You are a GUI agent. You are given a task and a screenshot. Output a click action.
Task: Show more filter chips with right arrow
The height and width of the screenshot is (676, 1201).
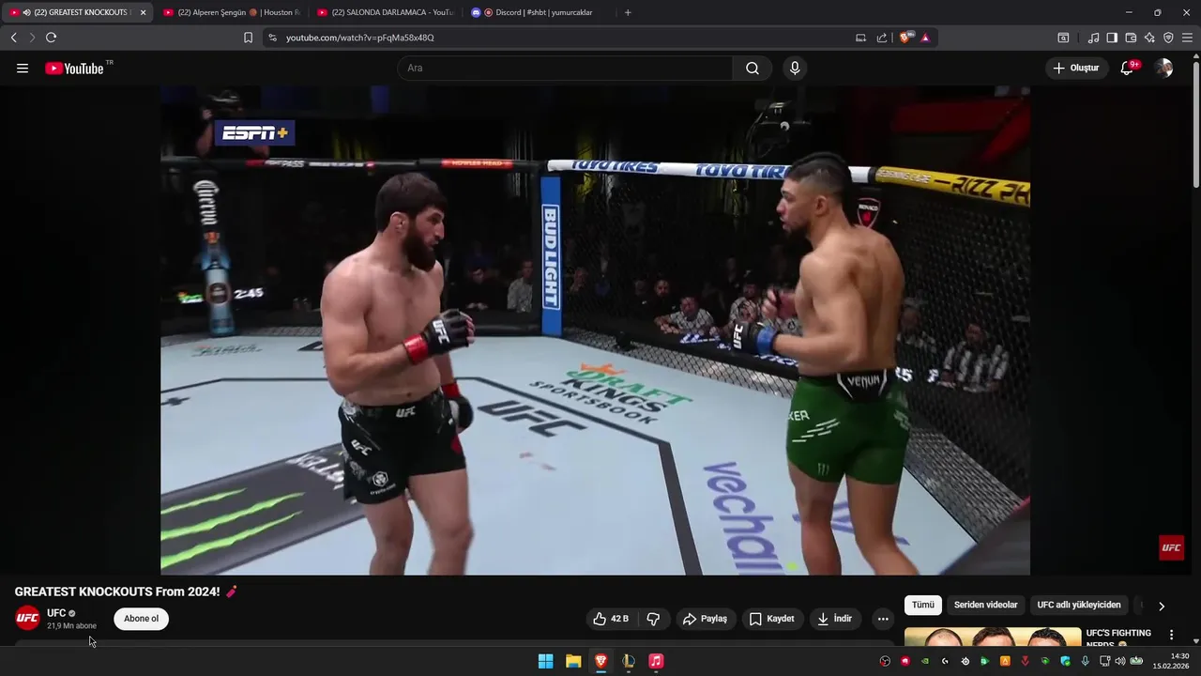[x=1162, y=606]
